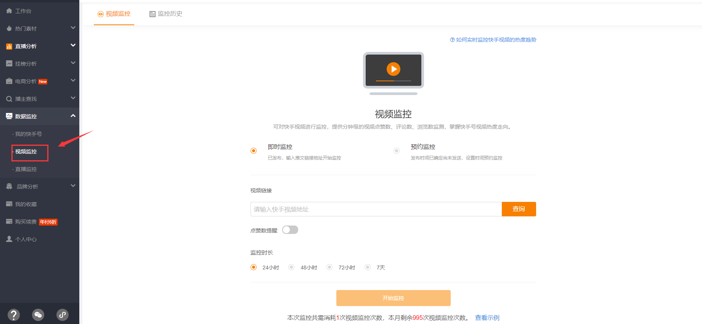Expand the 品牌分析 menu chevron

coord(73,186)
